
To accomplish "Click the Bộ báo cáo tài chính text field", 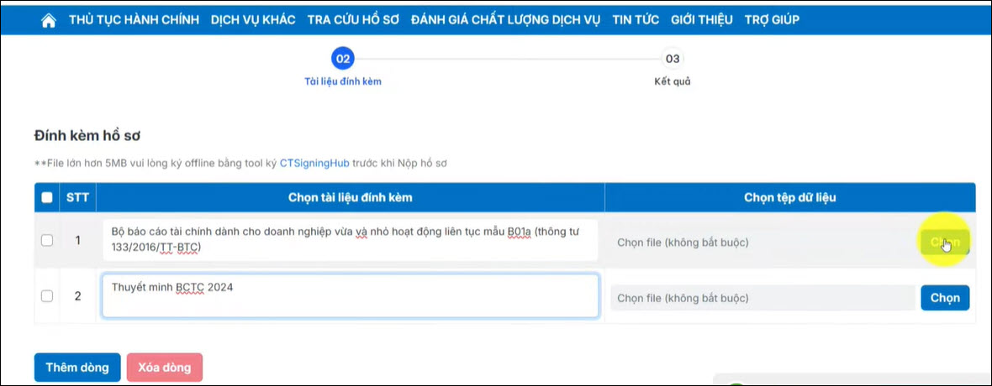I will 350,240.
